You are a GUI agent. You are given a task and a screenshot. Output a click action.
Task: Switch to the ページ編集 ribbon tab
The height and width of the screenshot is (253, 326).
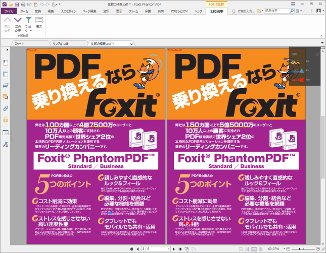click(x=89, y=11)
